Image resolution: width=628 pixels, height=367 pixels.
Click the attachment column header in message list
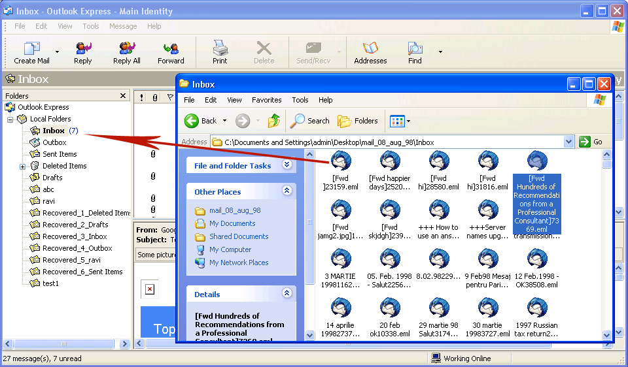pos(155,97)
